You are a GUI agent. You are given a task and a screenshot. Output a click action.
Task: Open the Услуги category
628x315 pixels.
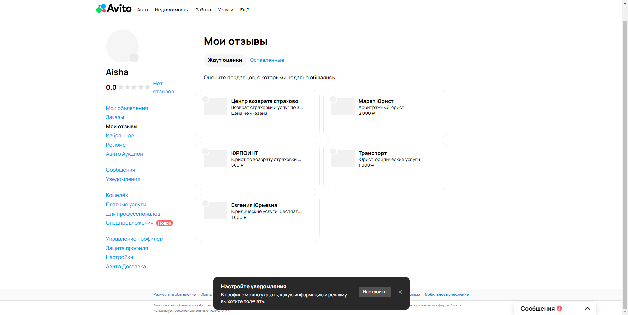(x=225, y=10)
